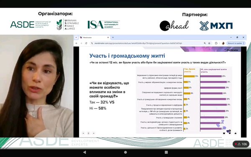Screen dimensions: 251x157
Task: Send a thumbs-up reaction on the slide
Action: pos(235,133)
